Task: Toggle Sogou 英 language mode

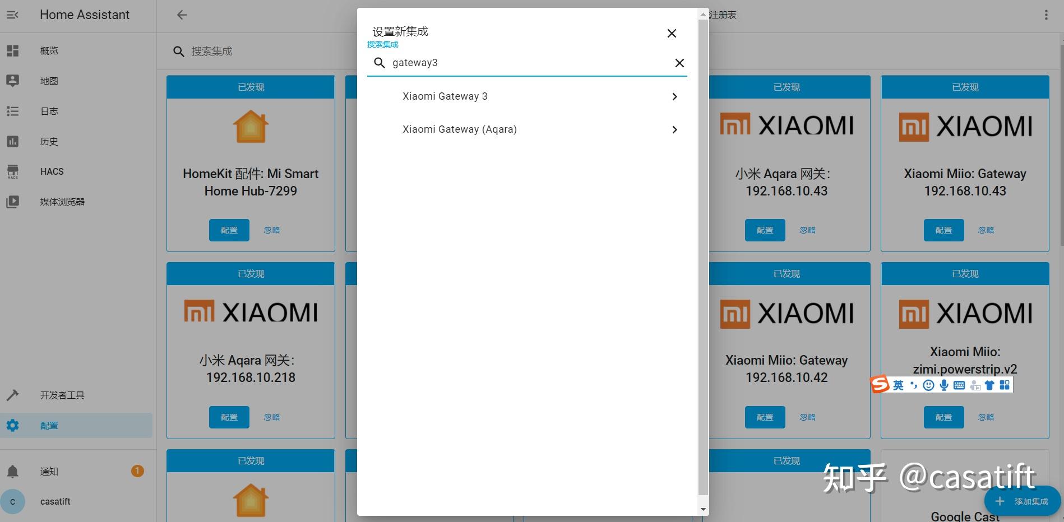Action: tap(898, 385)
